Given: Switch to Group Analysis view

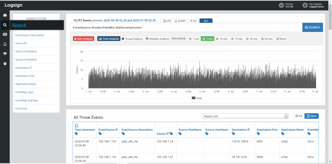Looking at the screenshot, I should (x=132, y=39).
